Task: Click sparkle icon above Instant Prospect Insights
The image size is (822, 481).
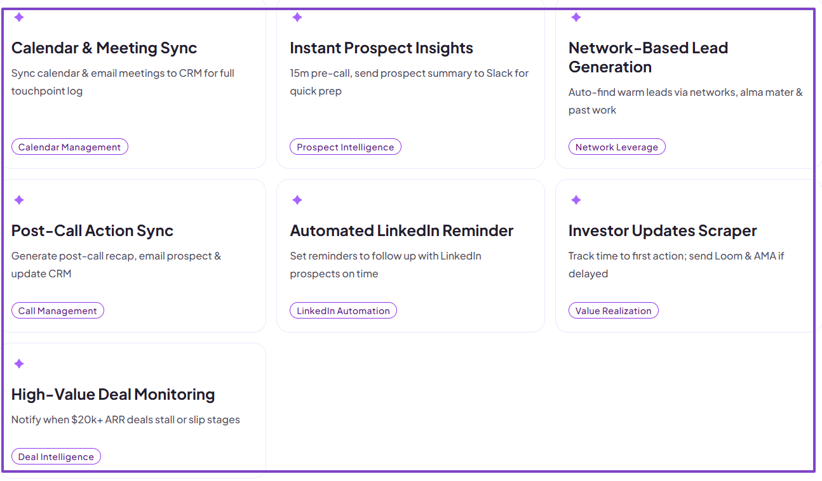Action: pos(297,17)
